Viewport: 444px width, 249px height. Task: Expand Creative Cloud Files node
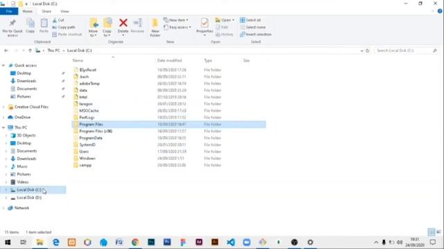click(x=3, y=107)
